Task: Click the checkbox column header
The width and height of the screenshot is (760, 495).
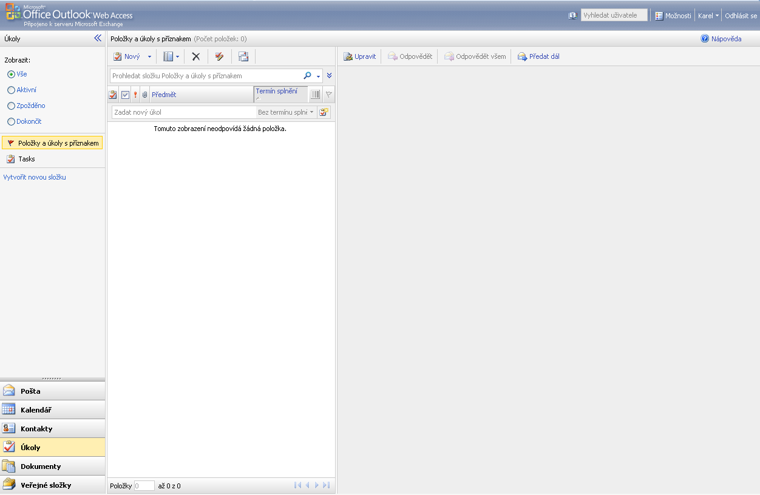Action: tap(124, 94)
